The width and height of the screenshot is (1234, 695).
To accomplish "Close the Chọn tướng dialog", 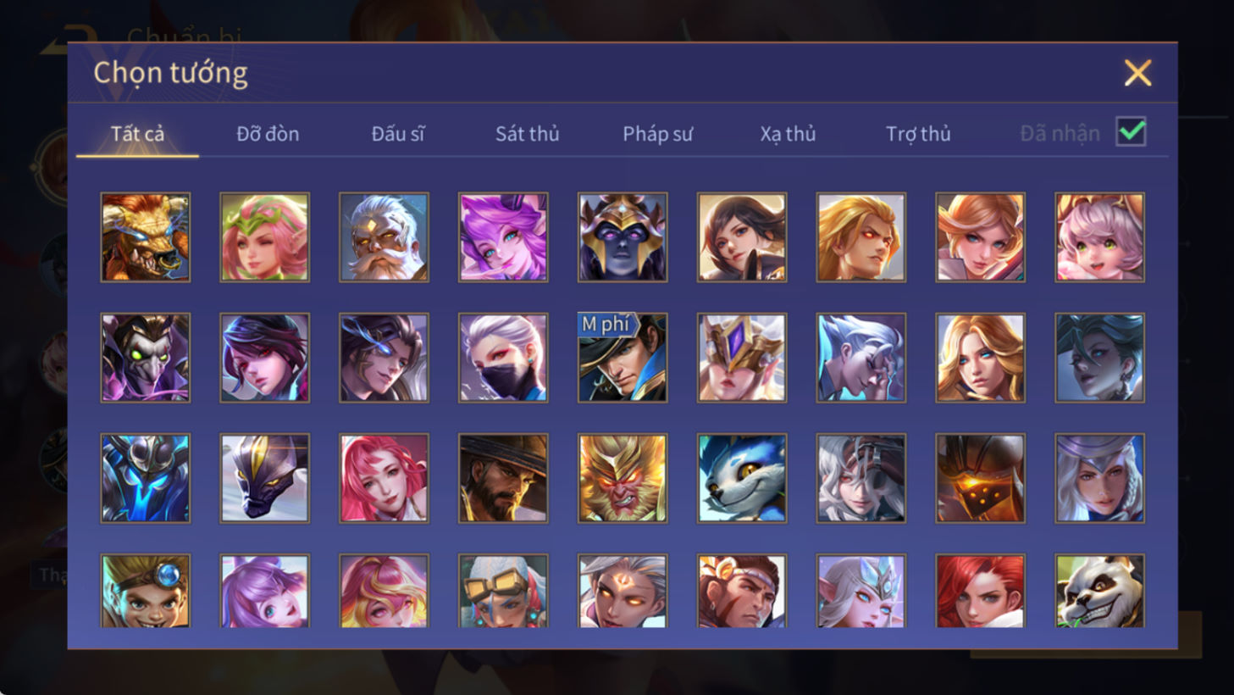I will [1137, 73].
